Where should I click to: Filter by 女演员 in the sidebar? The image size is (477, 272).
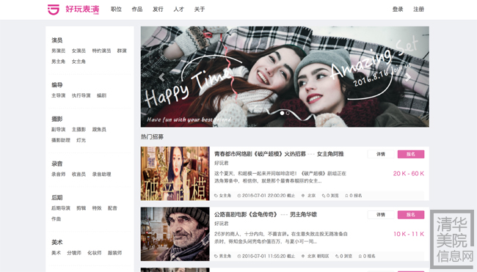79,51
